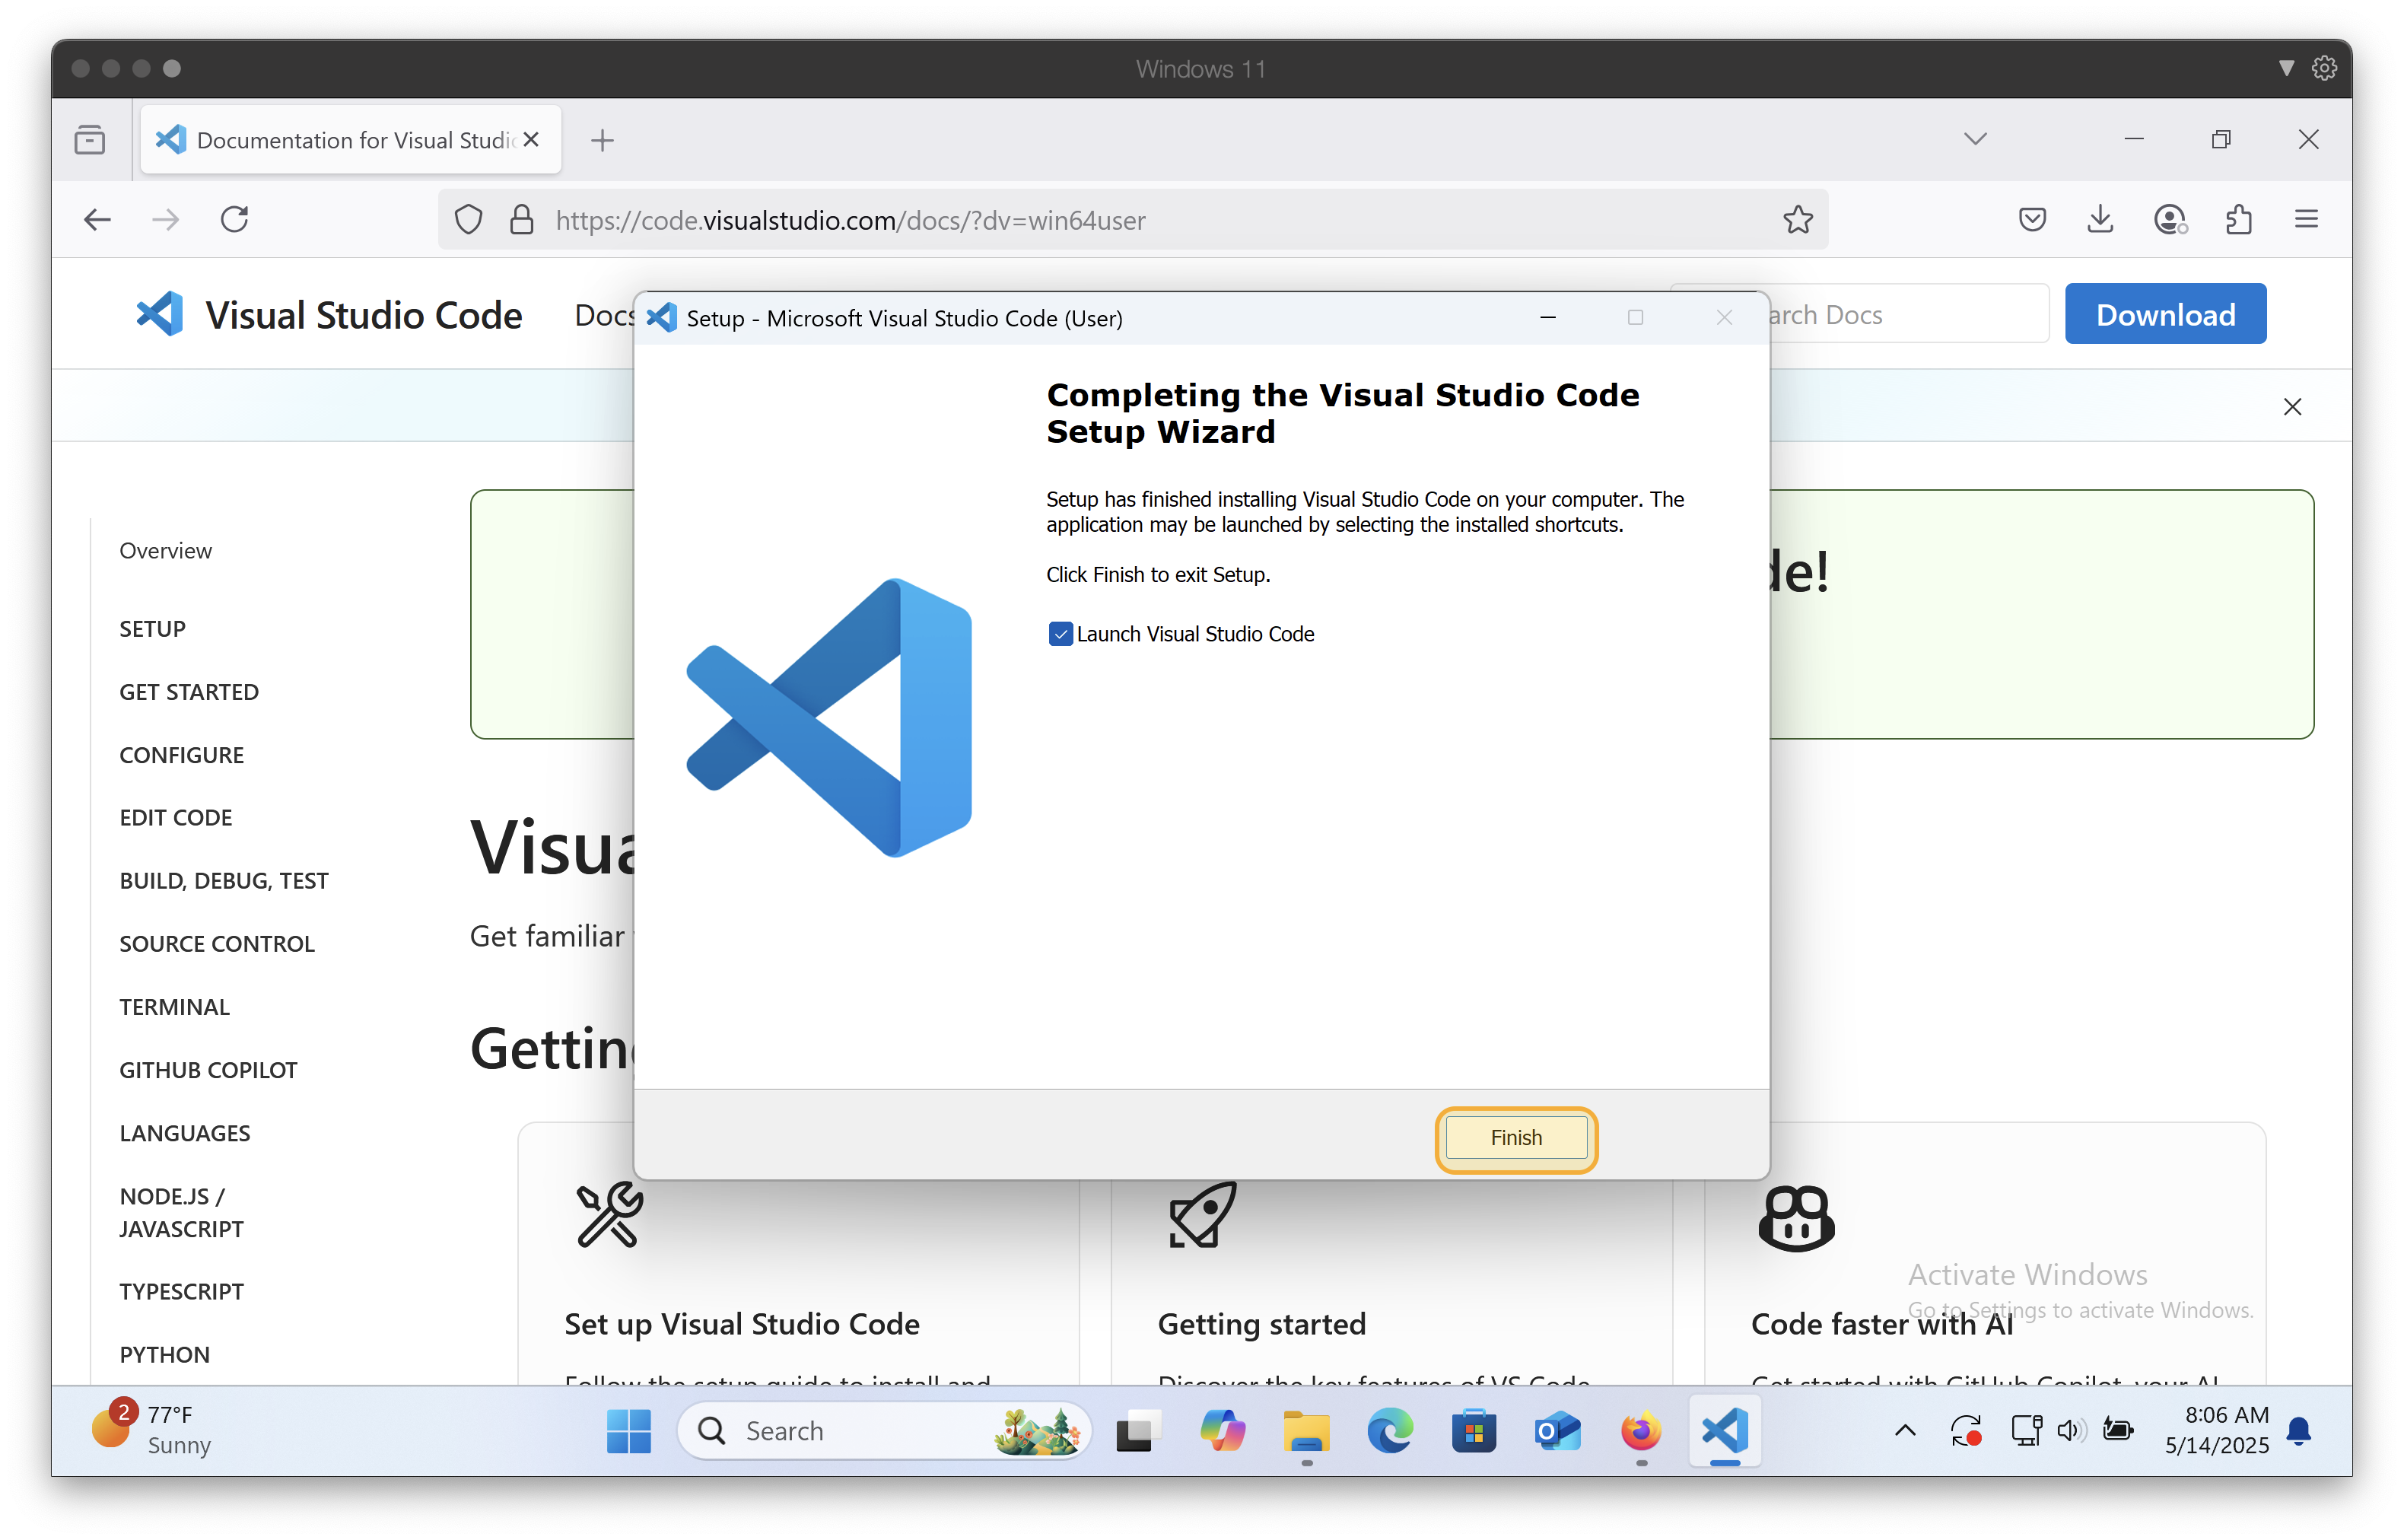Open the VM title bar dropdown triangle
This screenshot has width=2404, height=1540.
[x=2286, y=68]
